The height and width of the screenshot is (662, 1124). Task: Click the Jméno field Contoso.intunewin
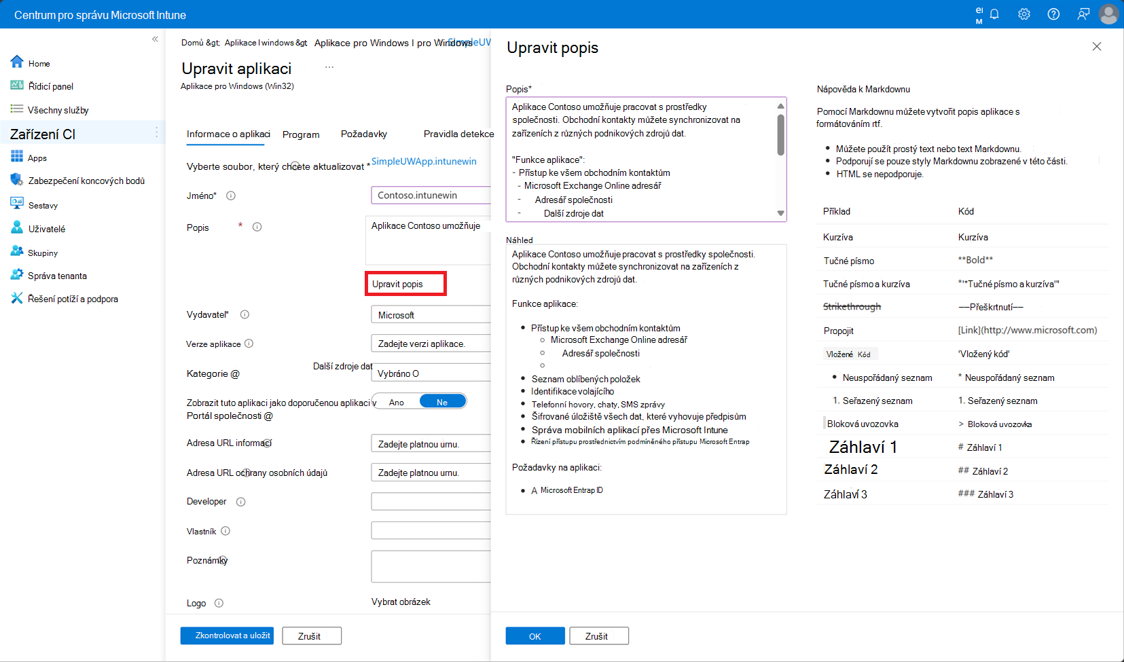[431, 195]
